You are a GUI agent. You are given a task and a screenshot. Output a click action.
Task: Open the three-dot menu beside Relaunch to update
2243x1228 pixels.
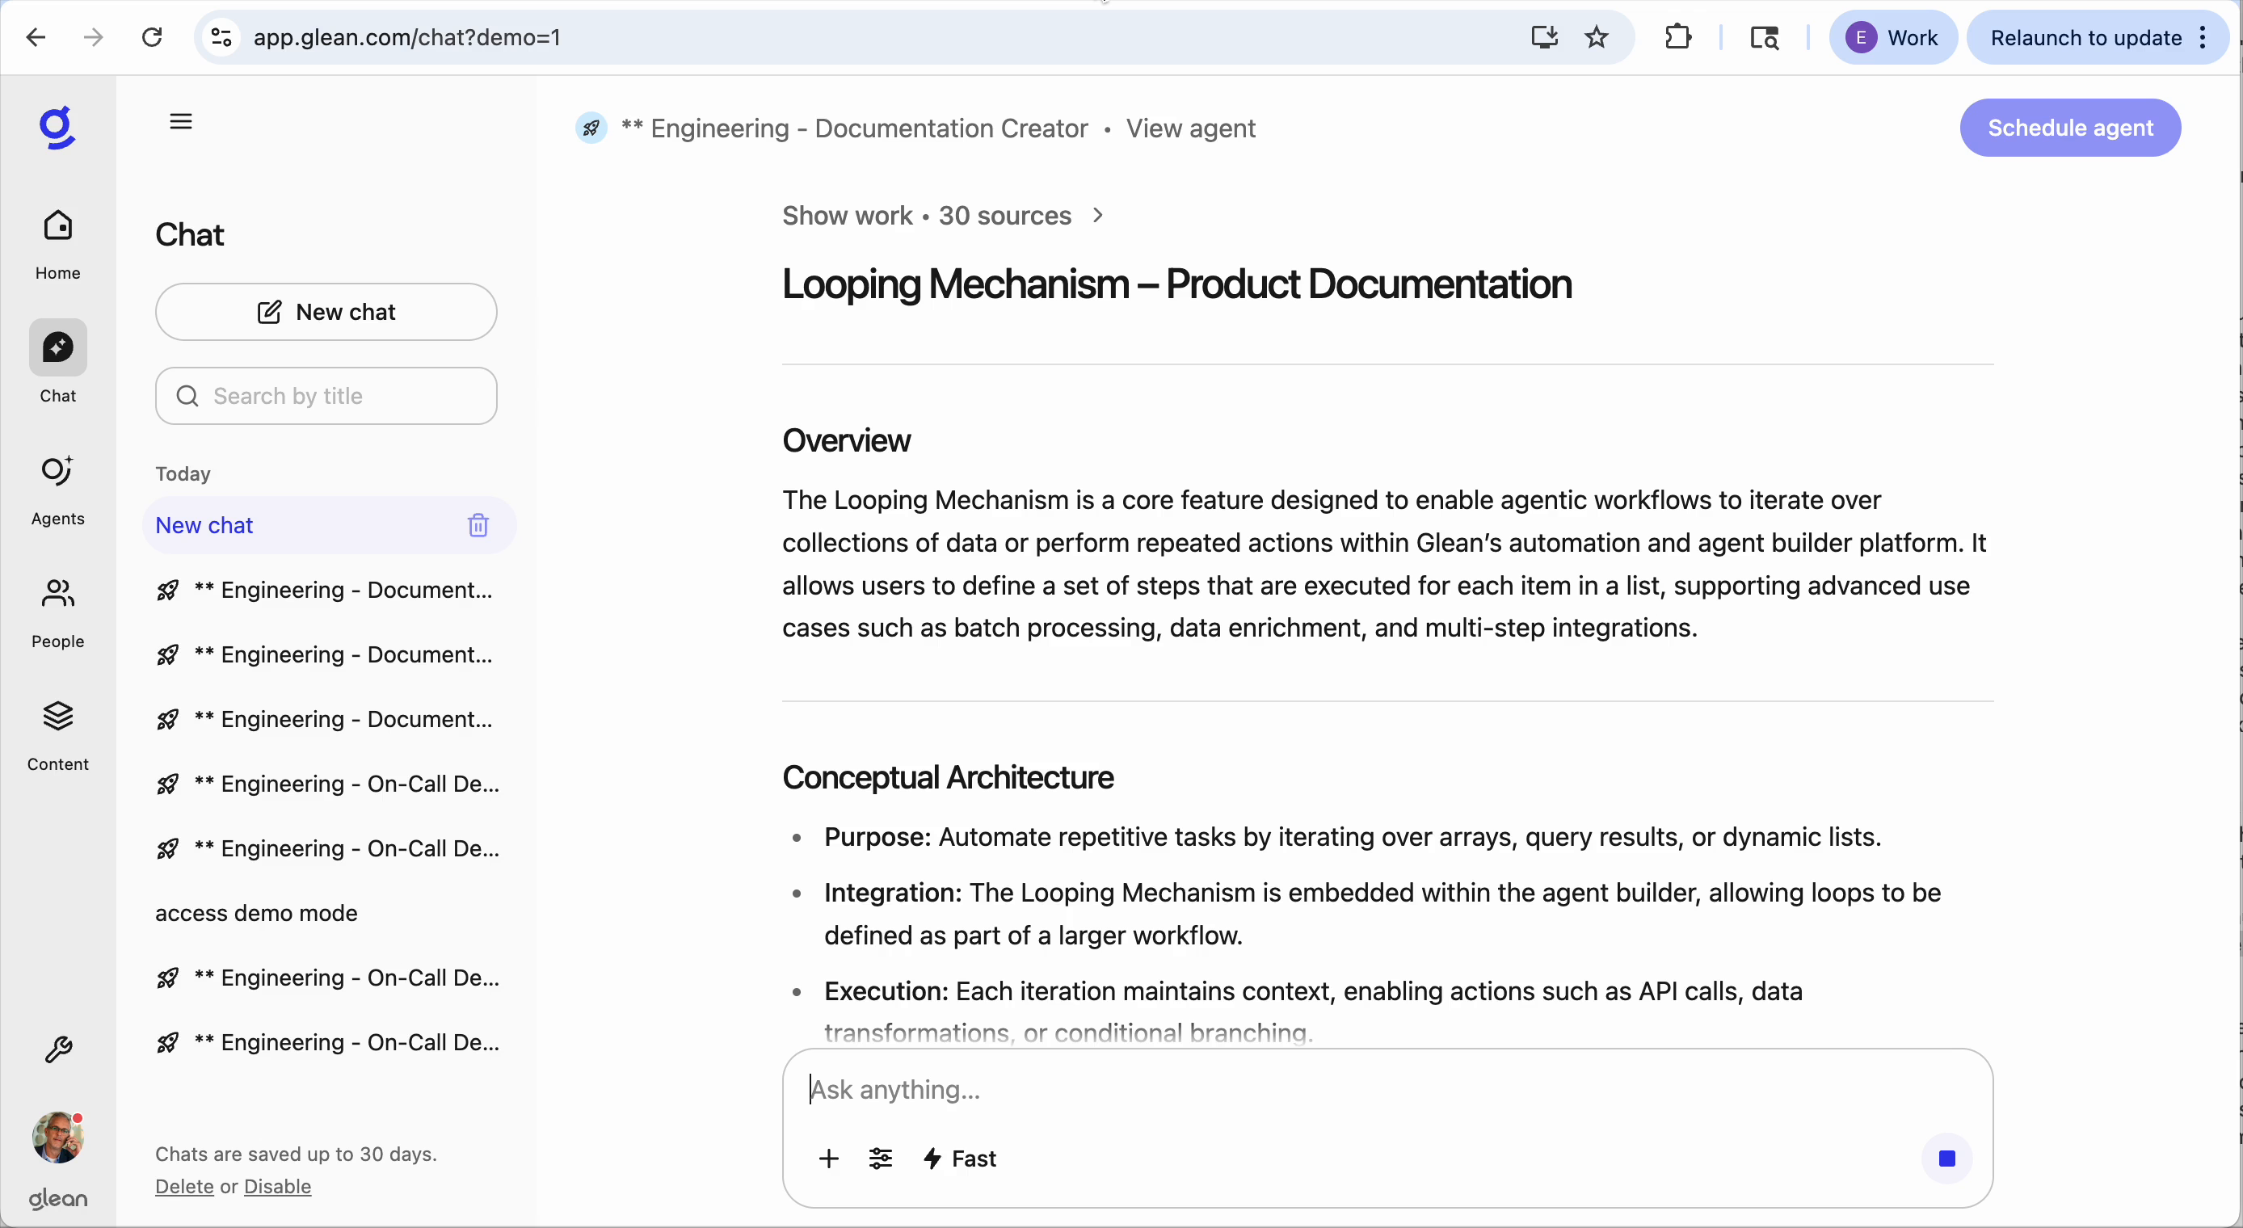point(2204,37)
